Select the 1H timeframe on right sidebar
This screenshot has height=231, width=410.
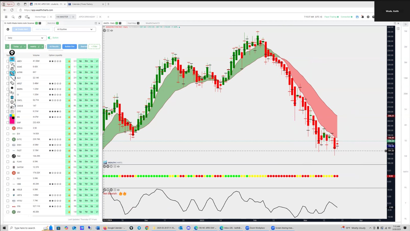pos(406,109)
